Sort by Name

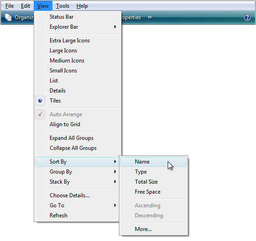click(x=154, y=162)
